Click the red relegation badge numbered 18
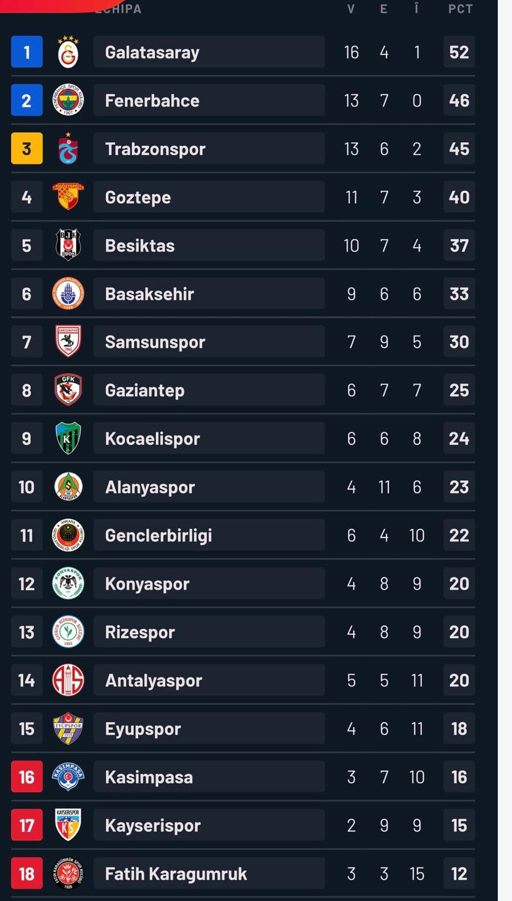Image resolution: width=512 pixels, height=901 pixels. (x=27, y=873)
